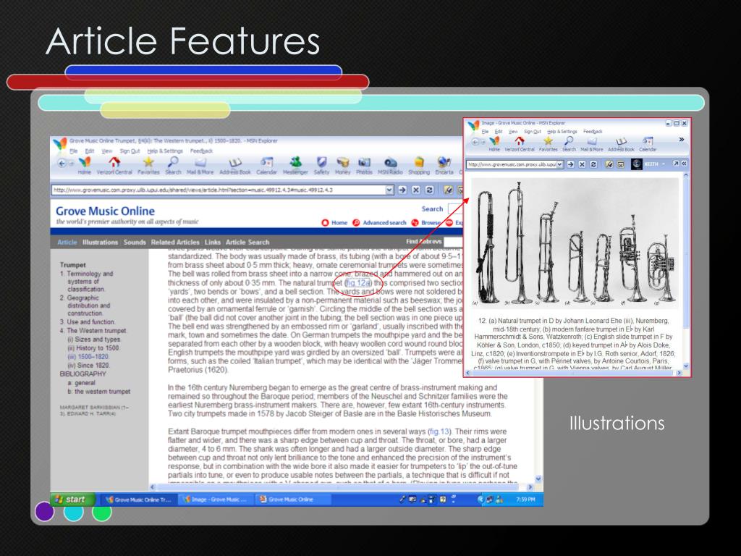Open Related Articles tab
The image size is (741, 556).
pos(175,242)
